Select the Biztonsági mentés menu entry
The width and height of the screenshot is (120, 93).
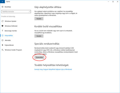coord(11,31)
